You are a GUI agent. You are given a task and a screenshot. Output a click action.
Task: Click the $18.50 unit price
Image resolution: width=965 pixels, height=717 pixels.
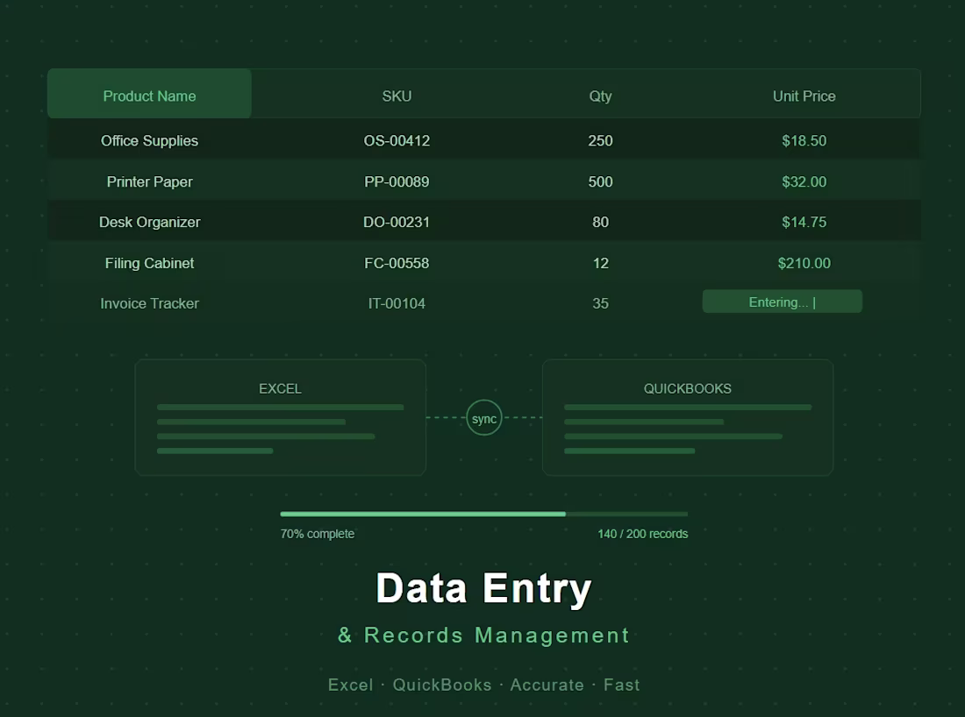tap(804, 141)
